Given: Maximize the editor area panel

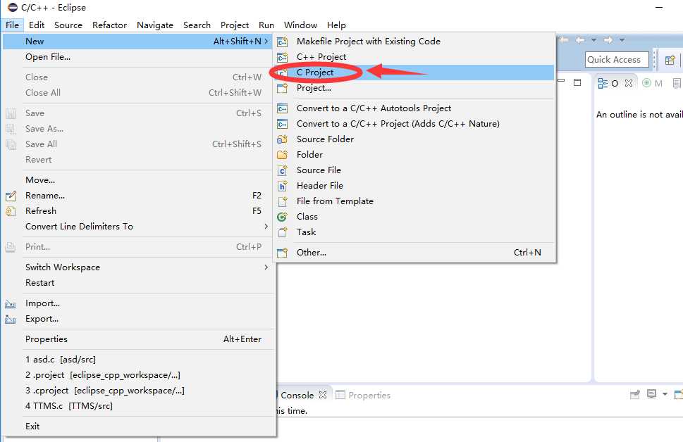Looking at the screenshot, I should (x=577, y=82).
